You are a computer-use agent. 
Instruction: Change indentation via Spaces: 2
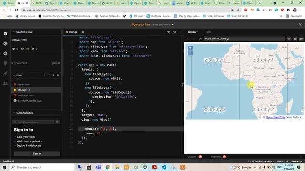click(269, 161)
